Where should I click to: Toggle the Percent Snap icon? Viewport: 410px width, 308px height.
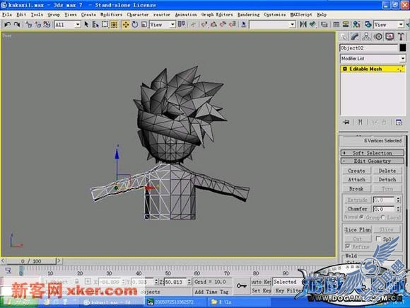click(223, 25)
